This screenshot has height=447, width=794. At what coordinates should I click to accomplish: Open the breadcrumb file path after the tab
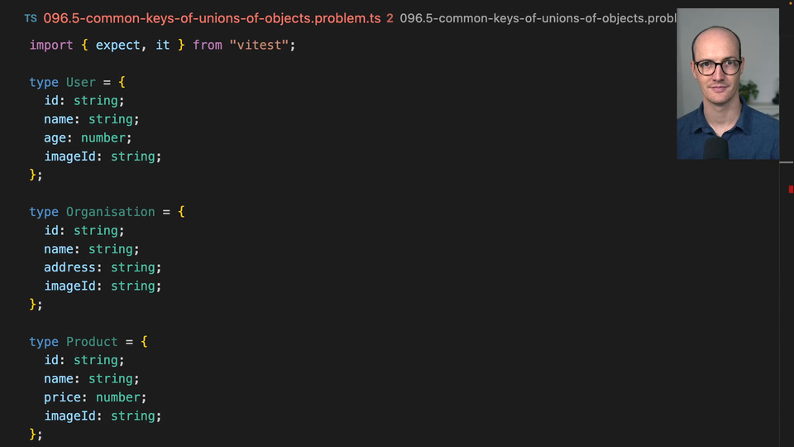click(x=538, y=17)
